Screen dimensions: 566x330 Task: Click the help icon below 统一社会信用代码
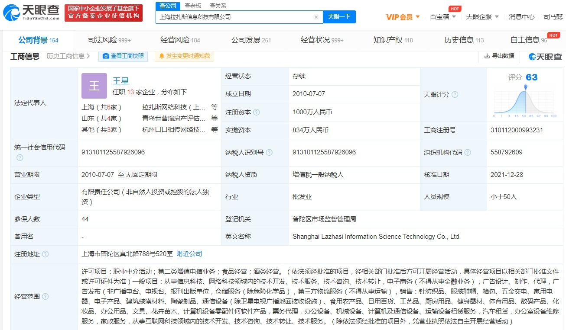click(20, 158)
